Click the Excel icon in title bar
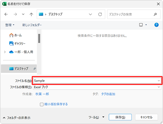 coord(4,4)
